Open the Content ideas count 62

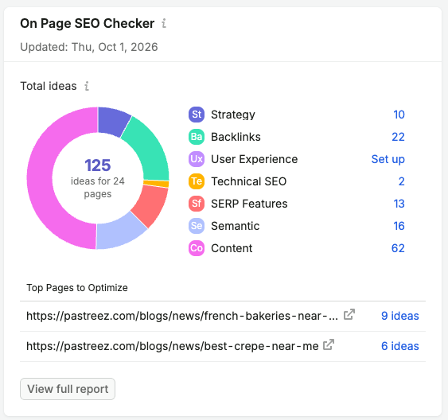[398, 248]
